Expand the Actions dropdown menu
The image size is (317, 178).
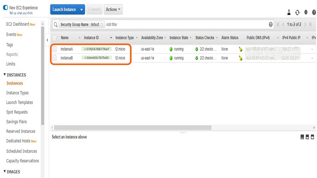click(113, 9)
